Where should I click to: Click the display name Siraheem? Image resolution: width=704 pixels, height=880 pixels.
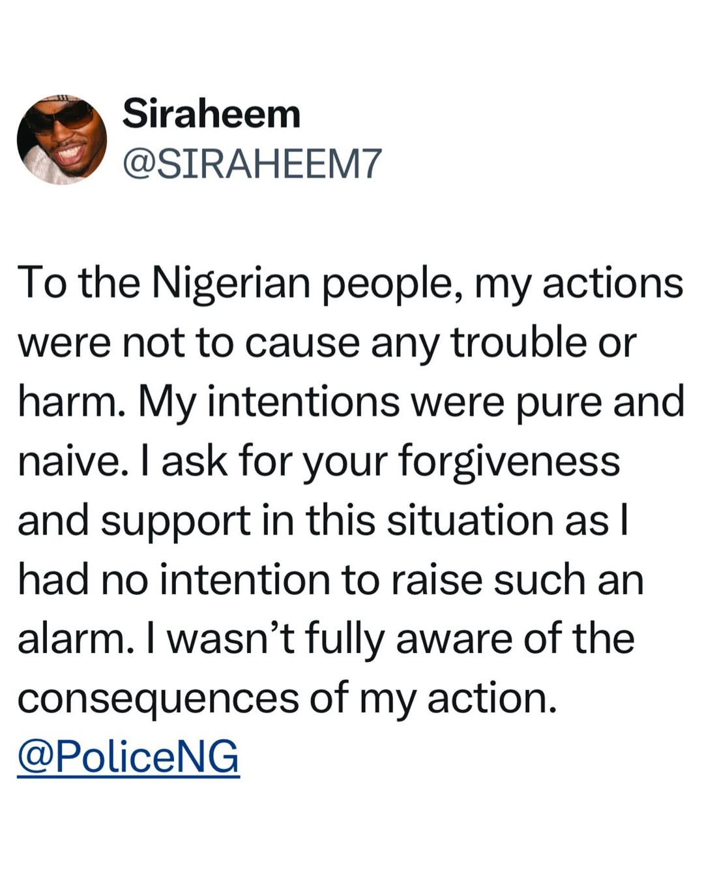(x=211, y=114)
